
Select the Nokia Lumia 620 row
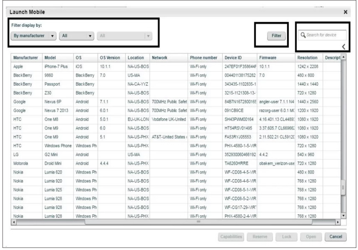176,172
